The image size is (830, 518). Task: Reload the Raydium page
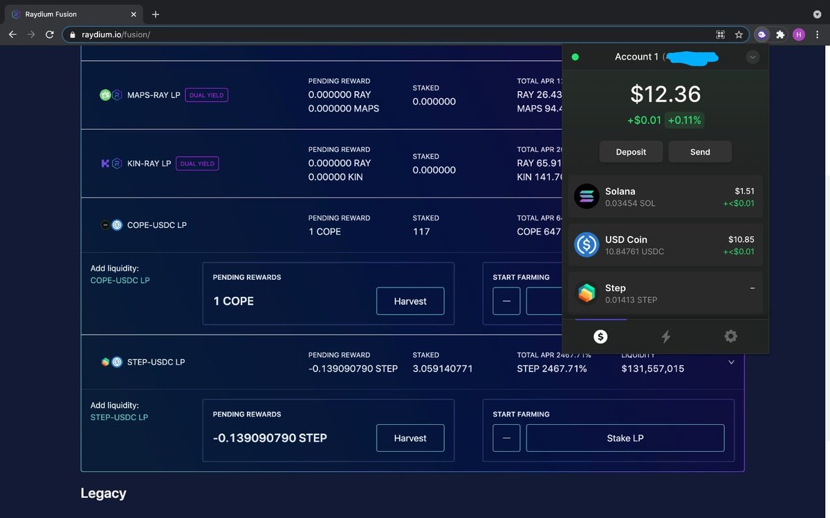(50, 34)
